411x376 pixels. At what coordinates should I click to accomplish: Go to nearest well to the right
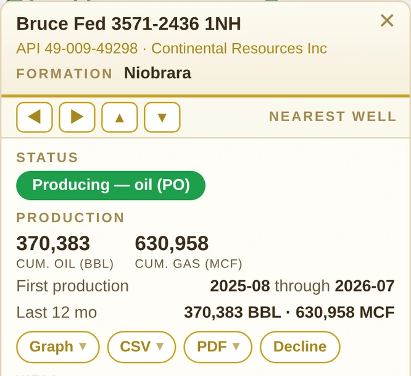pos(77,117)
